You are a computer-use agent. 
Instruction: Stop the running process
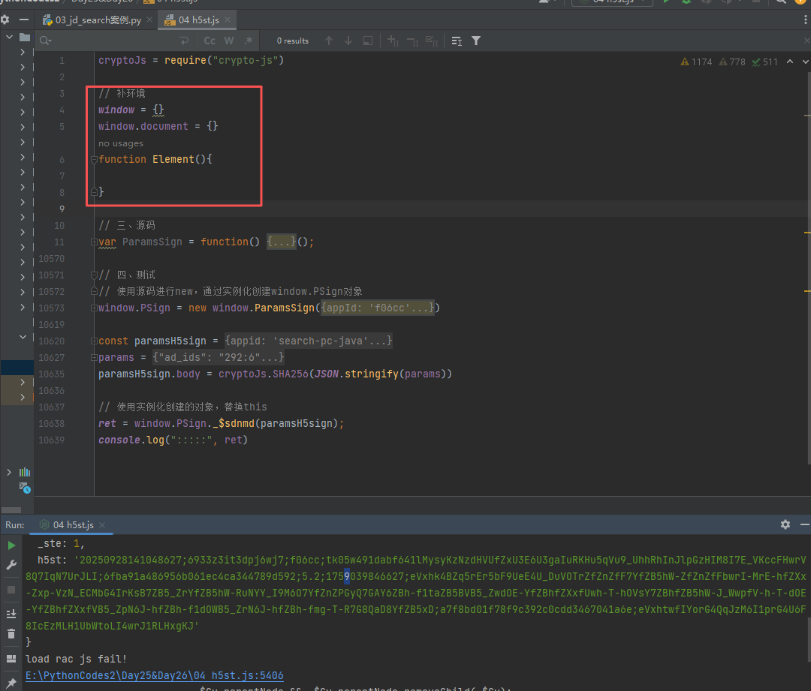[11, 590]
